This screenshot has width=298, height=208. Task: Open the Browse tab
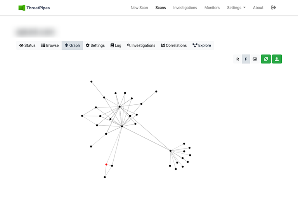(x=50, y=45)
